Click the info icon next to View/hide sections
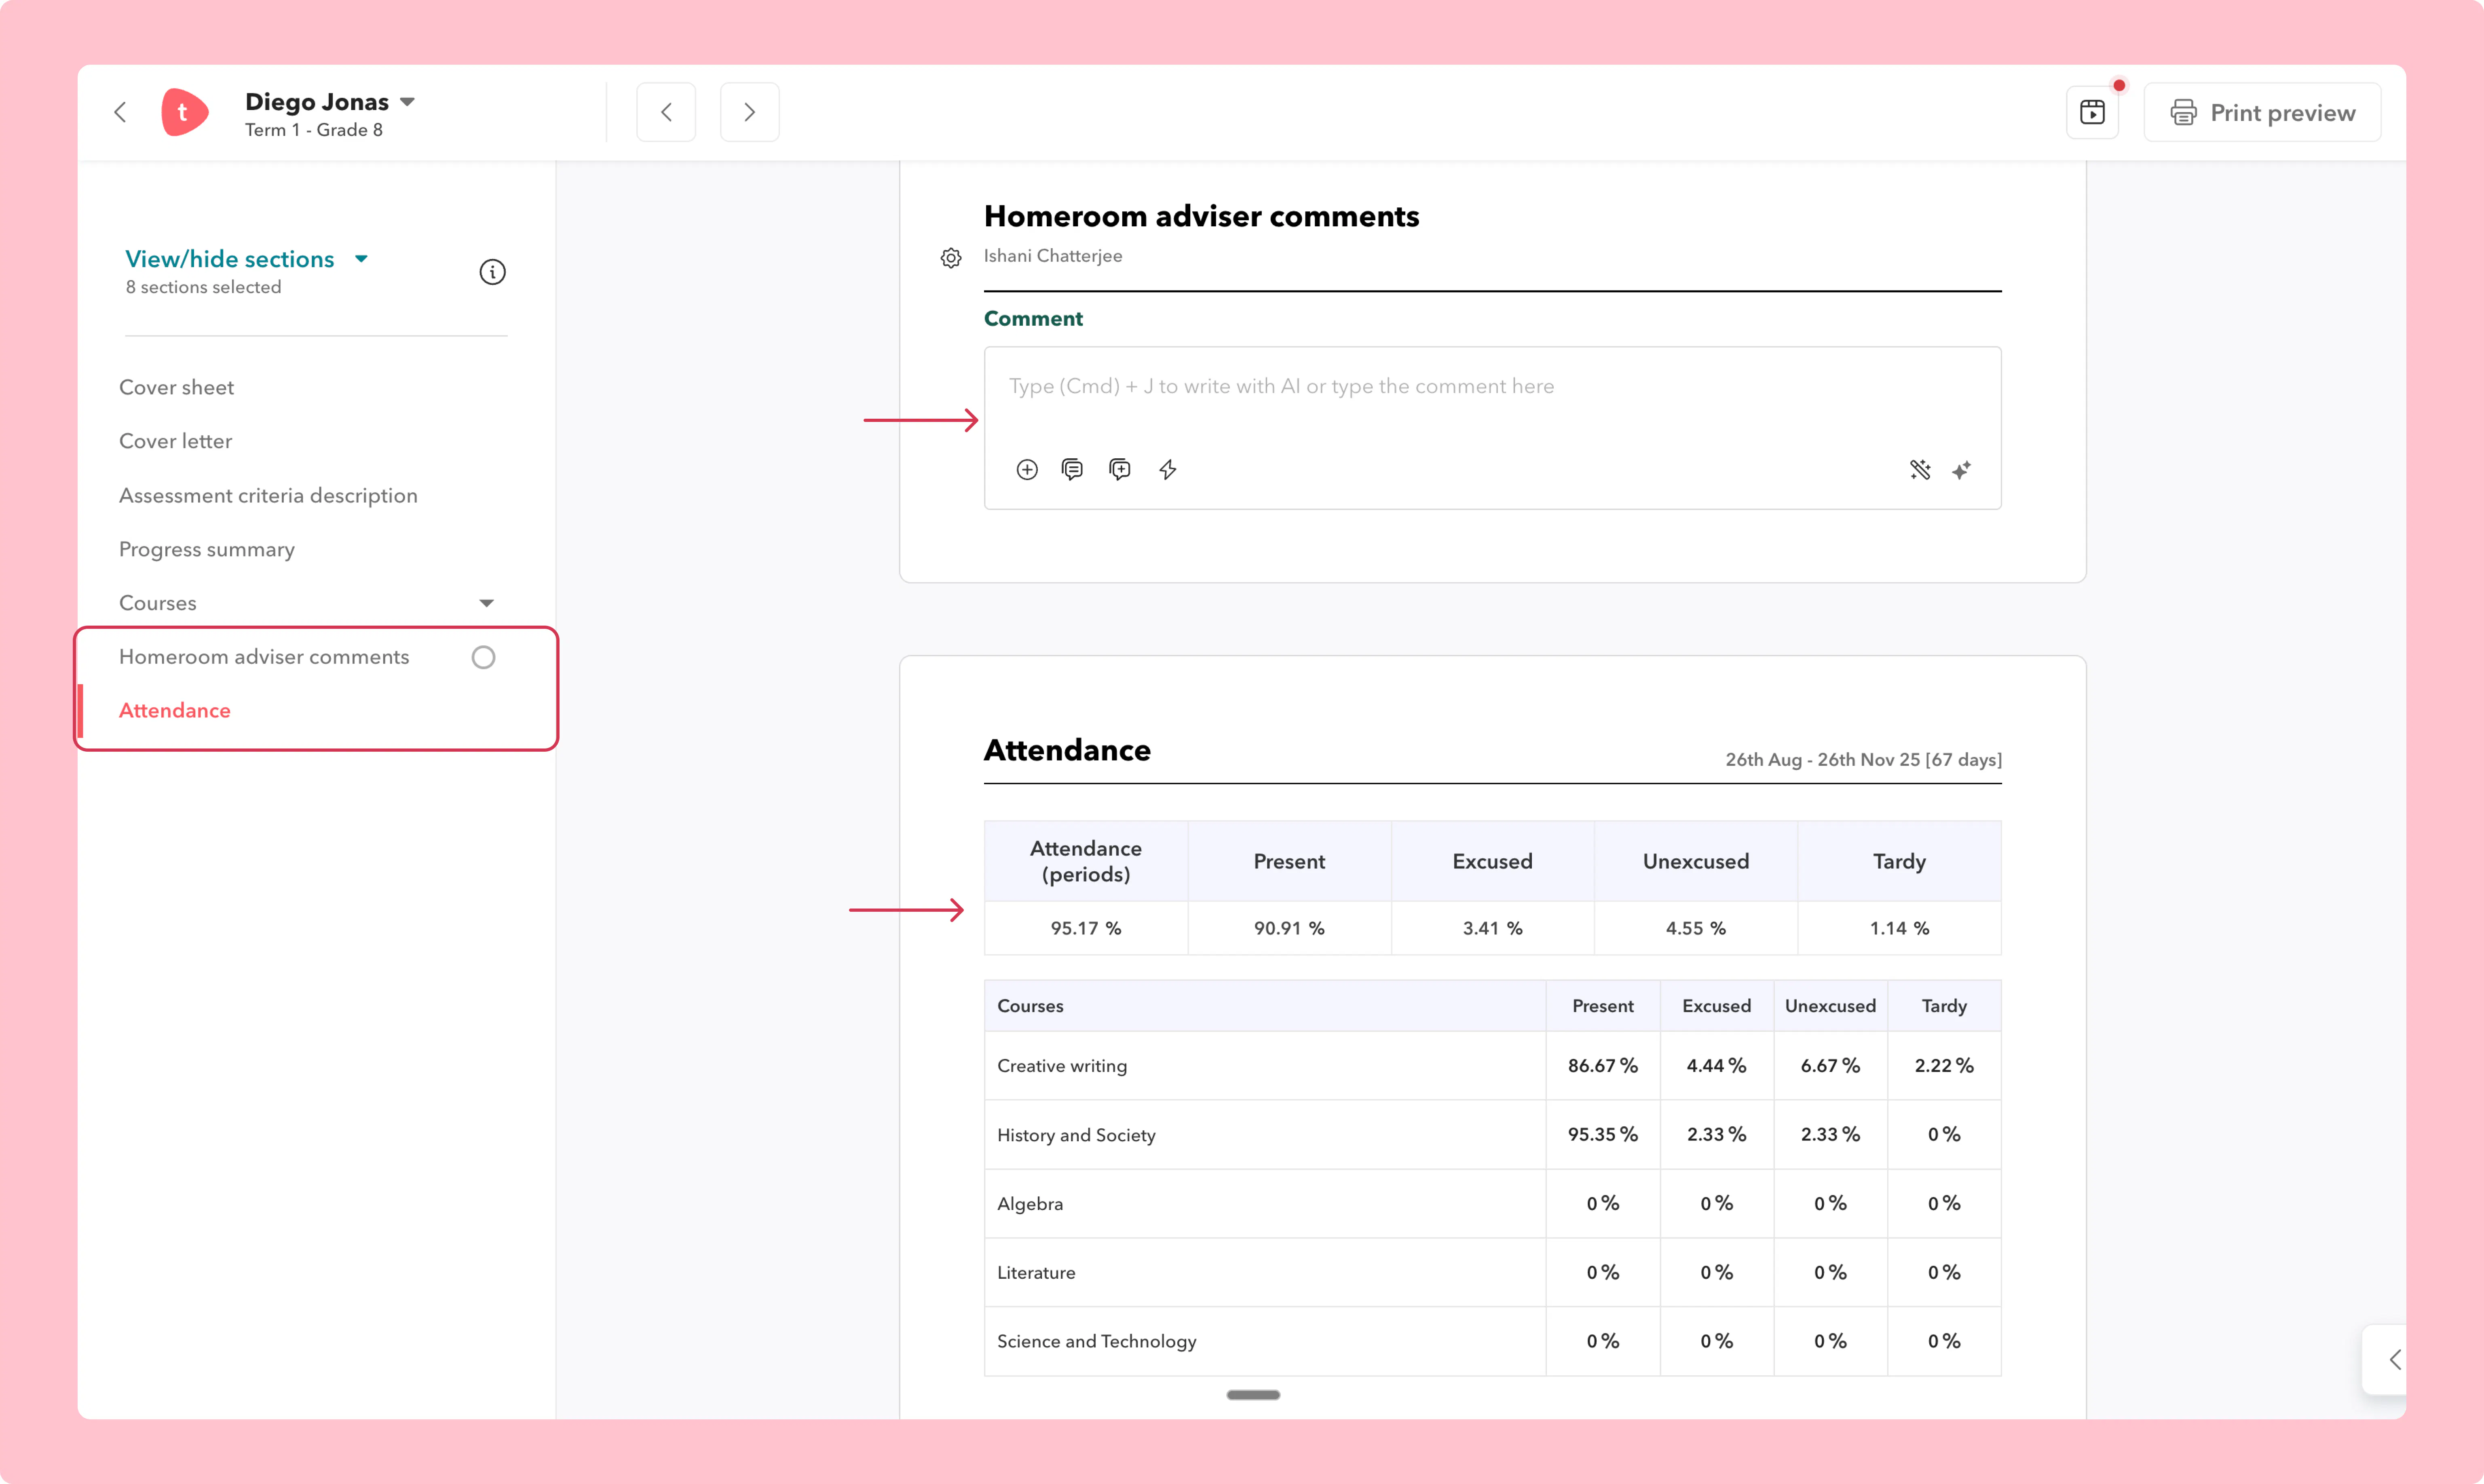2484x1484 pixels. click(x=492, y=272)
